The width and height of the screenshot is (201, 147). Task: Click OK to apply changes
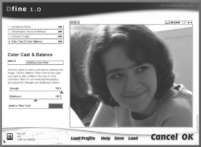click(187, 137)
